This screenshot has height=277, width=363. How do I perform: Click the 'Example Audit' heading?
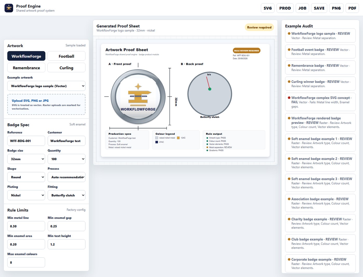pyautogui.click(x=299, y=26)
